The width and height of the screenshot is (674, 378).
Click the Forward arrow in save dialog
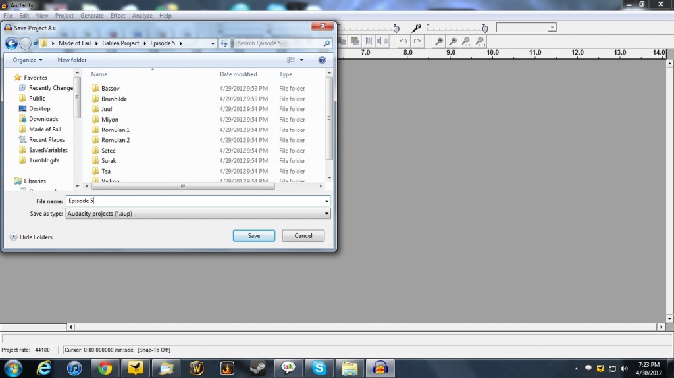coord(26,43)
